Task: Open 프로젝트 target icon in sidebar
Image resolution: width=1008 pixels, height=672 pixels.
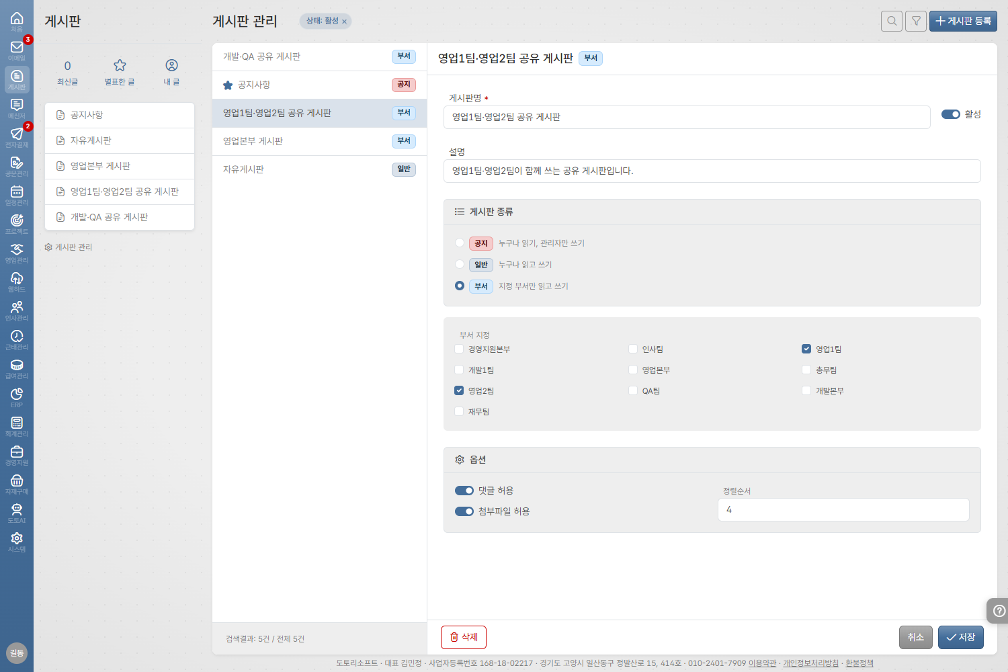Action: tap(17, 224)
